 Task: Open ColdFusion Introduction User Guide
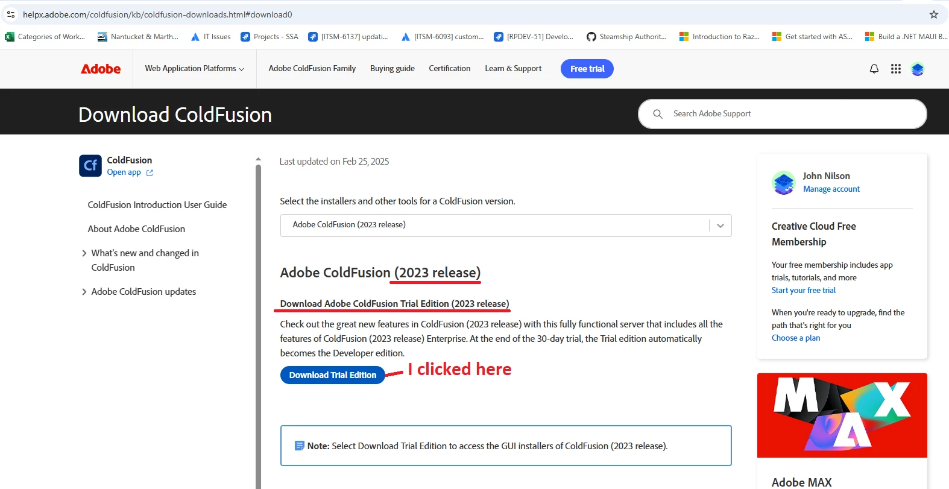pyautogui.click(x=157, y=205)
